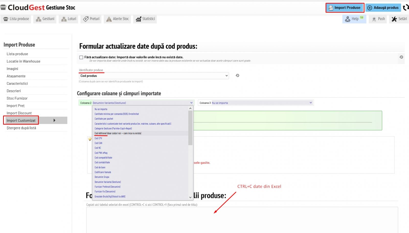Click the Push bell icon

coord(374,19)
